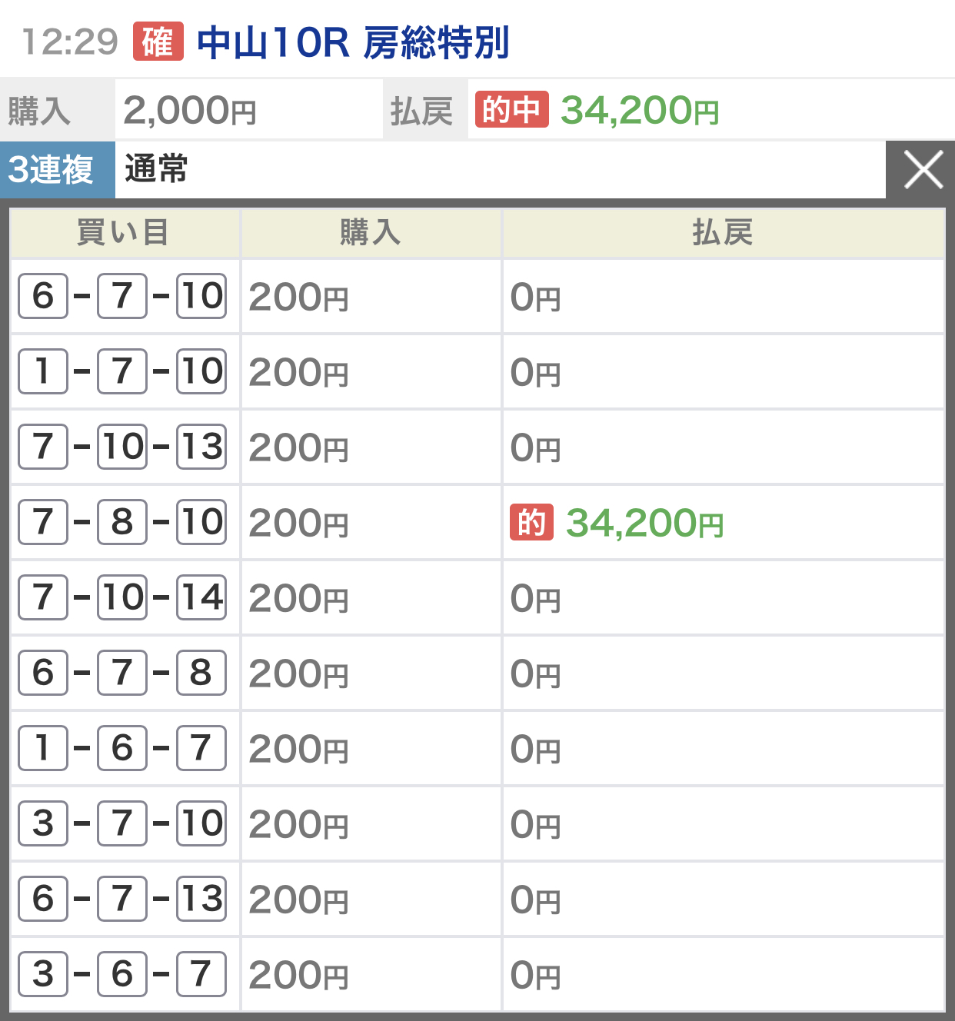Close the 3連複 bet details panel
Viewport: 955px width, 1021px height.
[921, 170]
